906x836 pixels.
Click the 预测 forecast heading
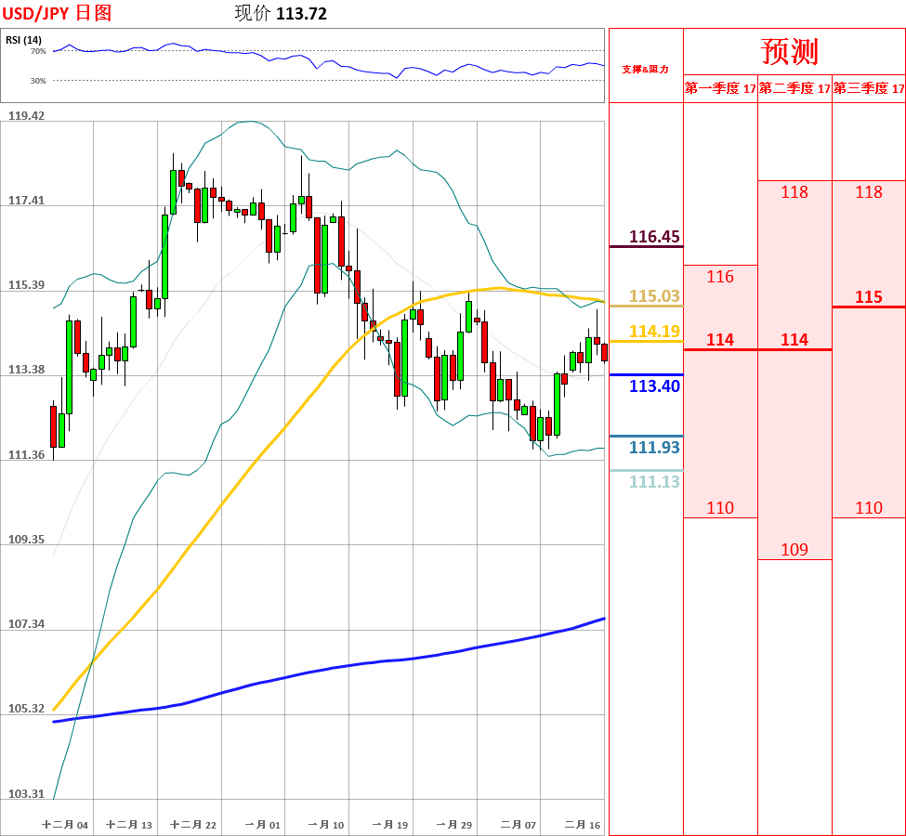click(x=790, y=51)
